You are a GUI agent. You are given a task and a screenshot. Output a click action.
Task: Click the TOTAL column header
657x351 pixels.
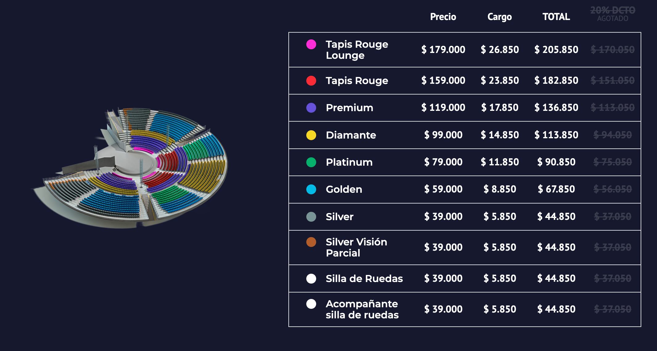point(556,17)
